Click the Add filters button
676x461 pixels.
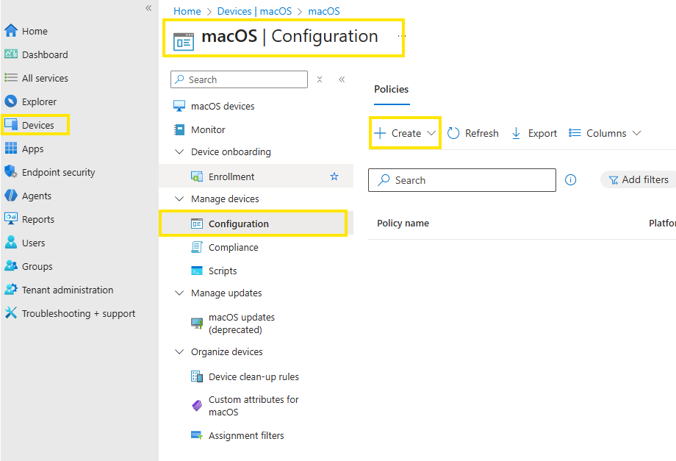tap(639, 180)
